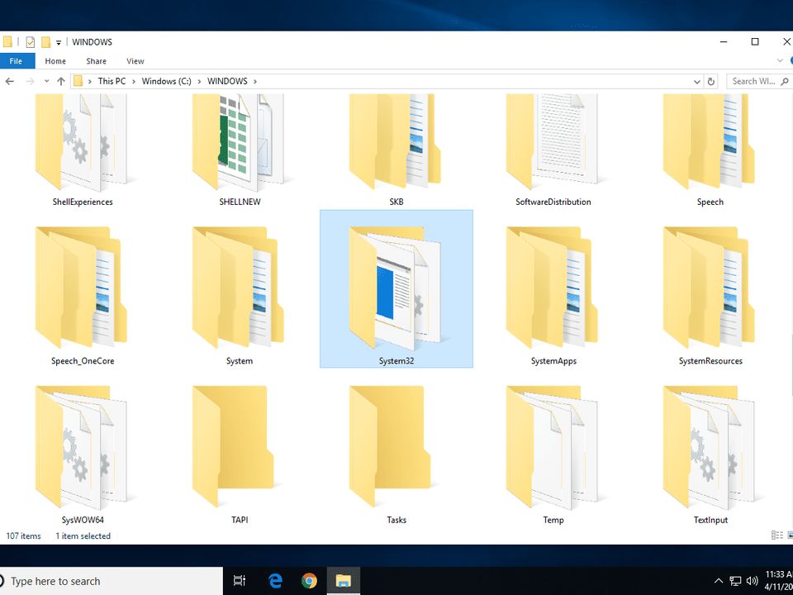This screenshot has height=595, width=793.
Task: Refresh the current folder
Action: coord(710,80)
